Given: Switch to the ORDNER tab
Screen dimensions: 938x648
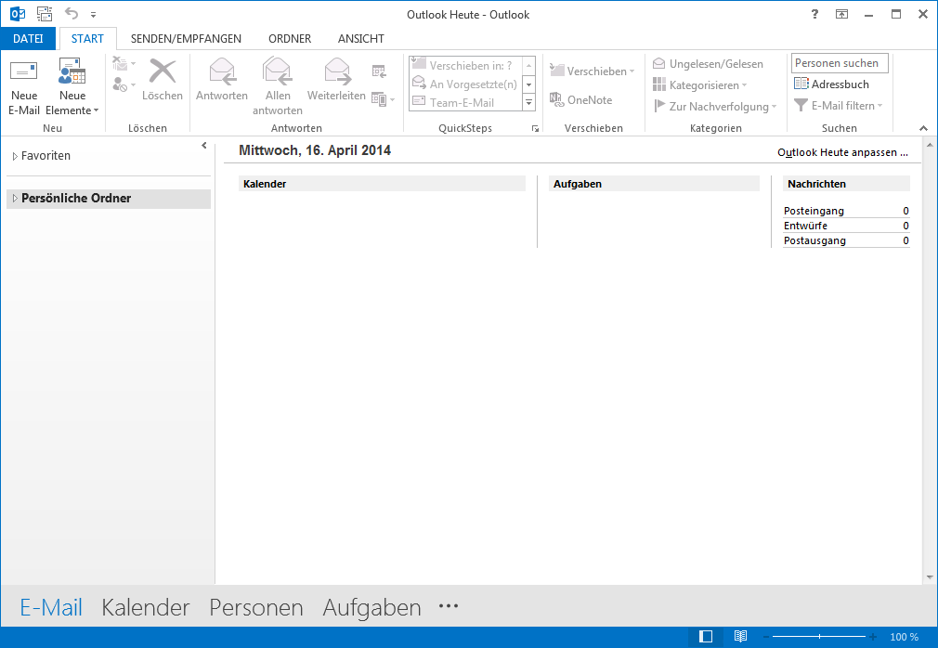Looking at the screenshot, I should (290, 39).
